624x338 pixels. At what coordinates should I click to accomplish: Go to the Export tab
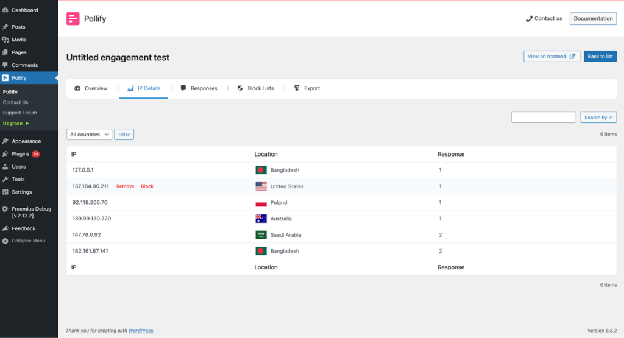307,88
